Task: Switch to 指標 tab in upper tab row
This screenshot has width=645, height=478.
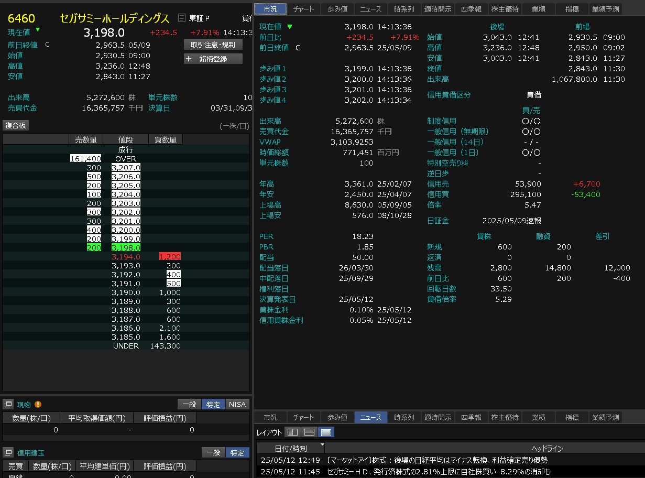Action: [572, 9]
